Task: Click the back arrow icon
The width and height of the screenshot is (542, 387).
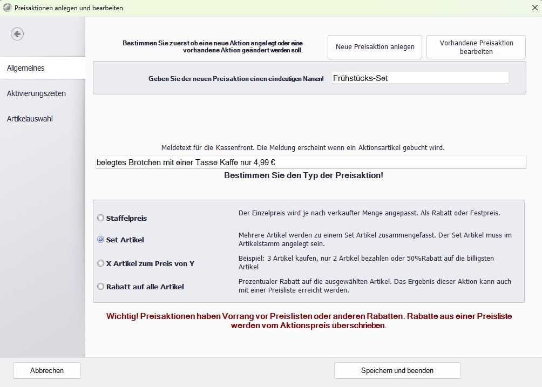Action: coord(17,34)
